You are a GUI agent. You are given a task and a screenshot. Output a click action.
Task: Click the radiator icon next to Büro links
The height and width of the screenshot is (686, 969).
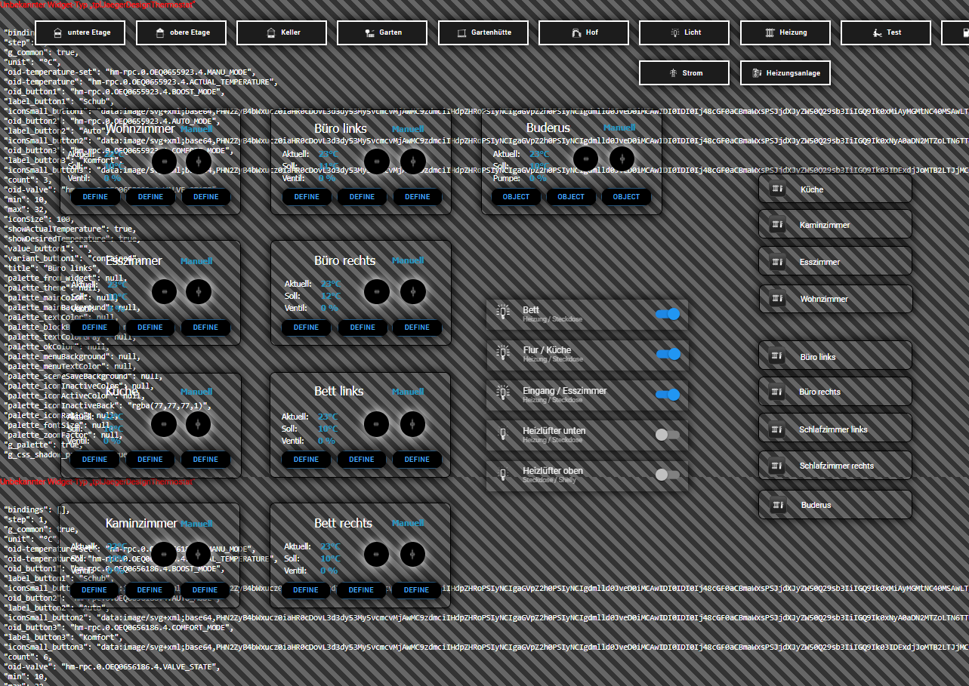[777, 356]
